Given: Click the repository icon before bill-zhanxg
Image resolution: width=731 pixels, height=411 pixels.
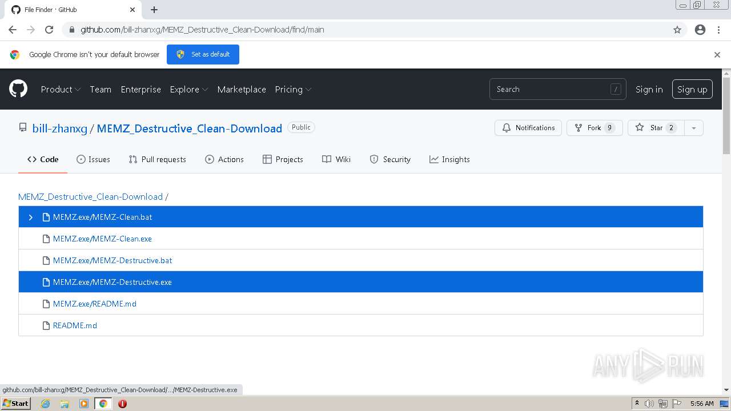Looking at the screenshot, I should 23,128.
